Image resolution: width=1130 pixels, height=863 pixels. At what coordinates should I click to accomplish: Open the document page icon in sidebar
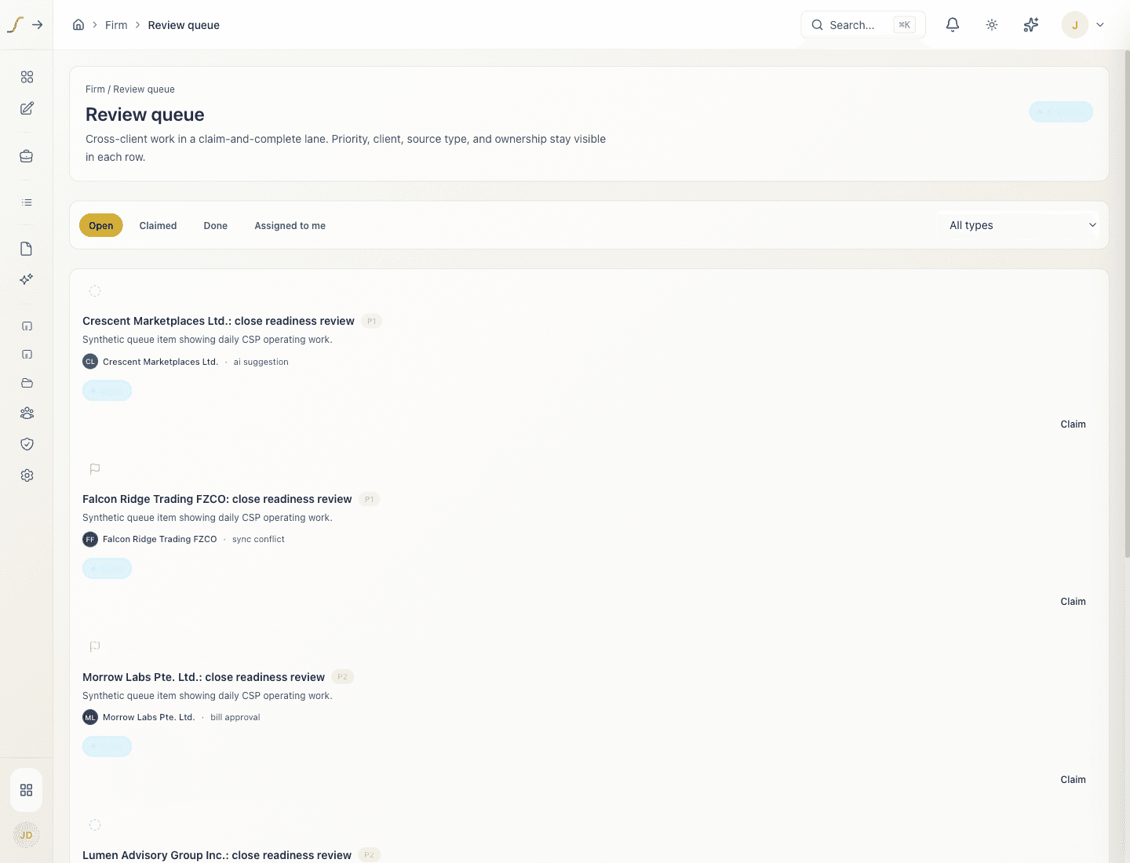point(27,249)
